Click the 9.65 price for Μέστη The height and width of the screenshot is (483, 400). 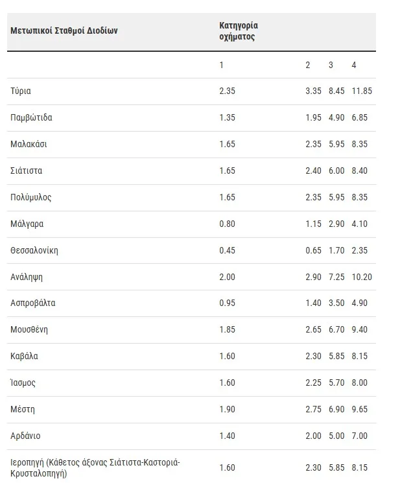coord(359,410)
